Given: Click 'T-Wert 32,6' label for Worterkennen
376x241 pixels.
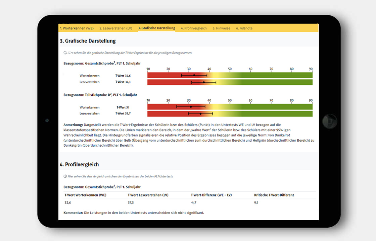Looking at the screenshot, I should [x=123, y=76].
